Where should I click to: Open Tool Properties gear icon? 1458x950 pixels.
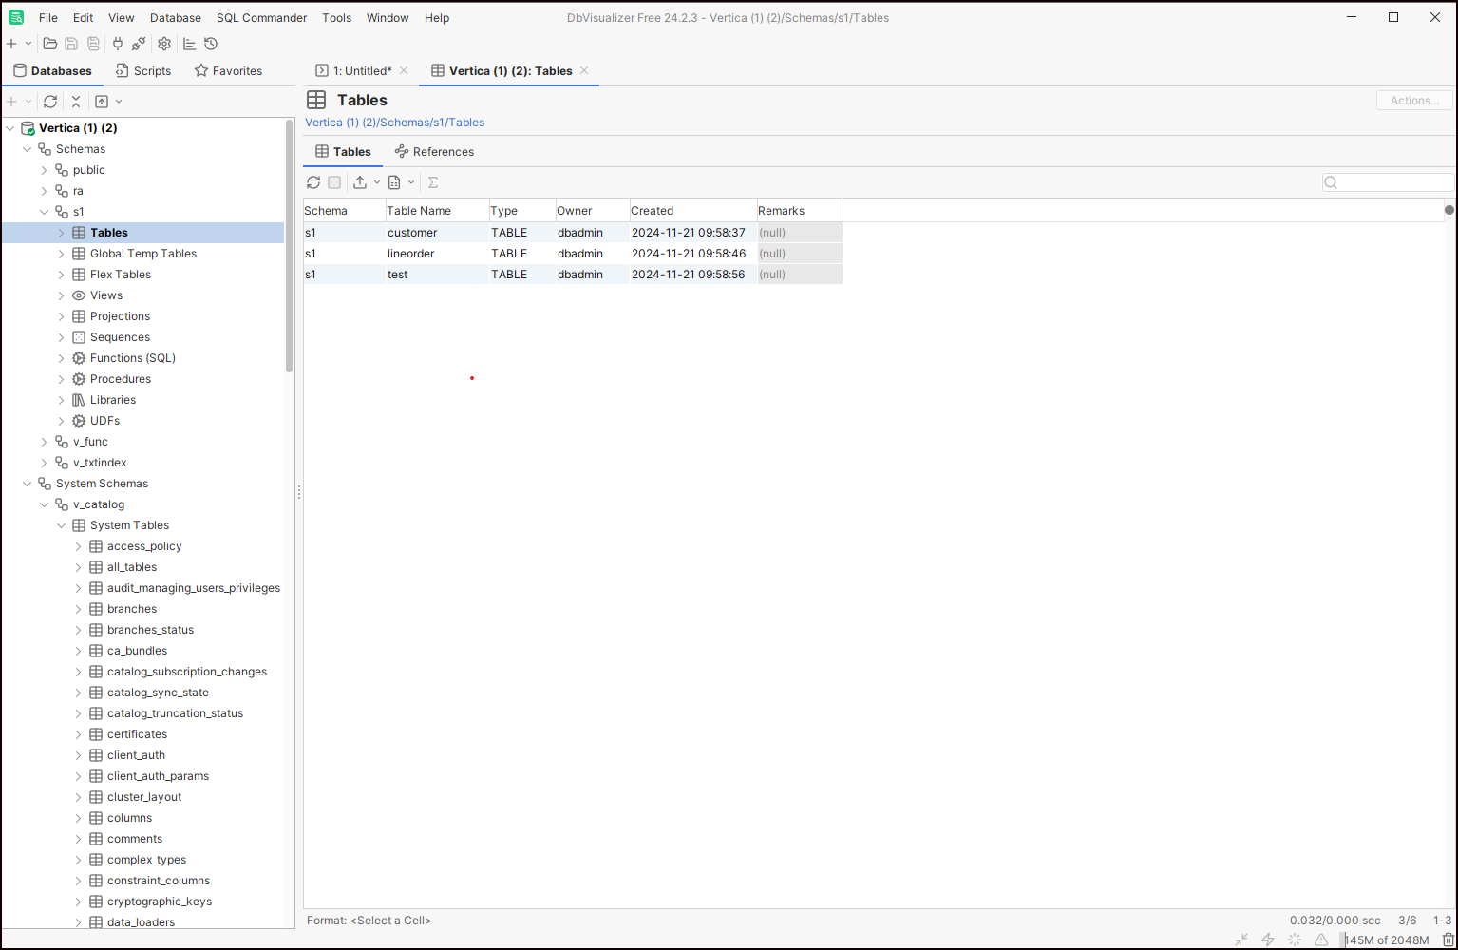click(164, 44)
